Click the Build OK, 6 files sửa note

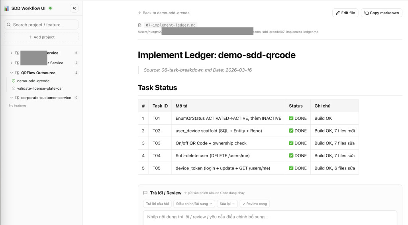(x=335, y=168)
